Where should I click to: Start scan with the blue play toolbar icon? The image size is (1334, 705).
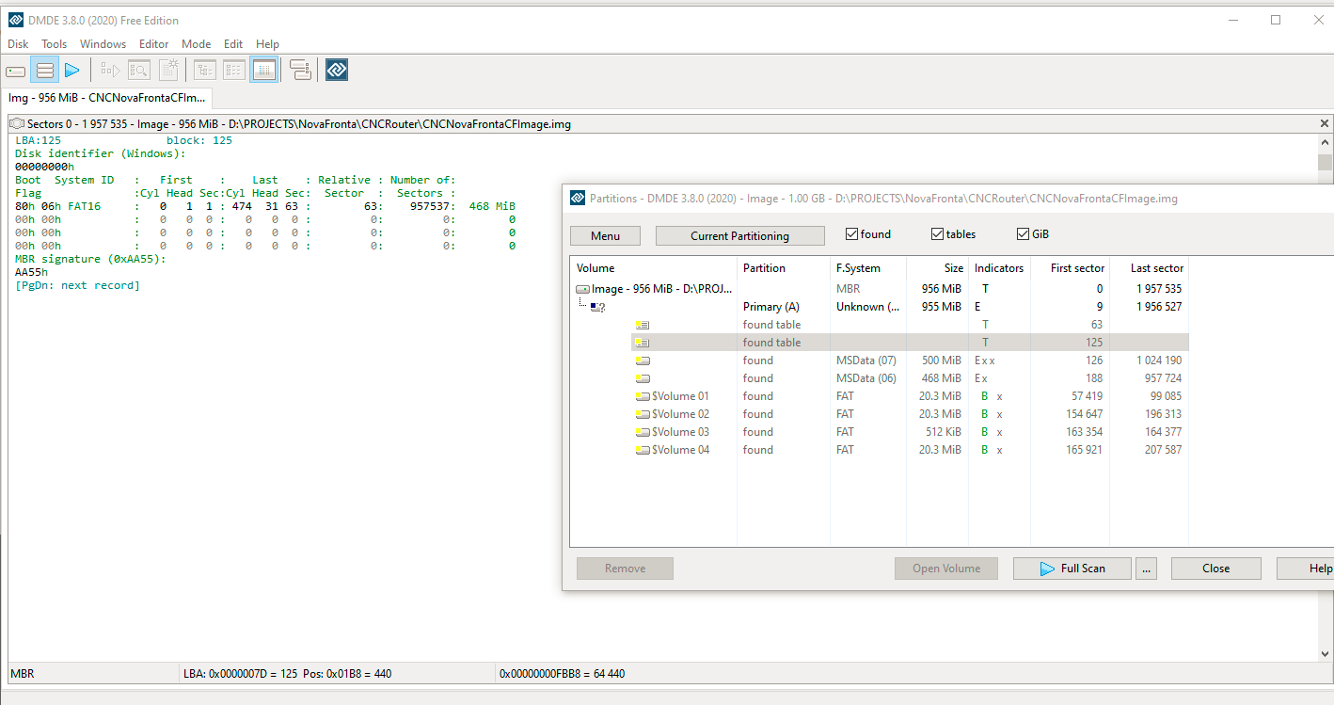72,70
